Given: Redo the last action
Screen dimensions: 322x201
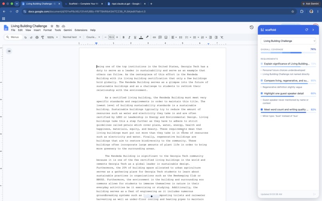Looking at the screenshot, I should coord(31,37).
